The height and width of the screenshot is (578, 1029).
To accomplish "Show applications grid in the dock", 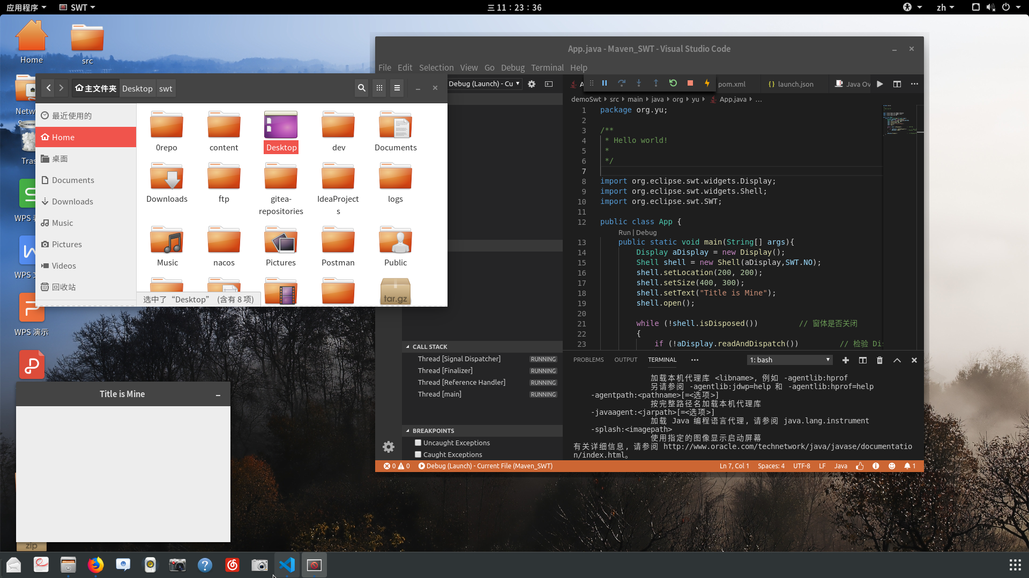I will tap(1015, 565).
